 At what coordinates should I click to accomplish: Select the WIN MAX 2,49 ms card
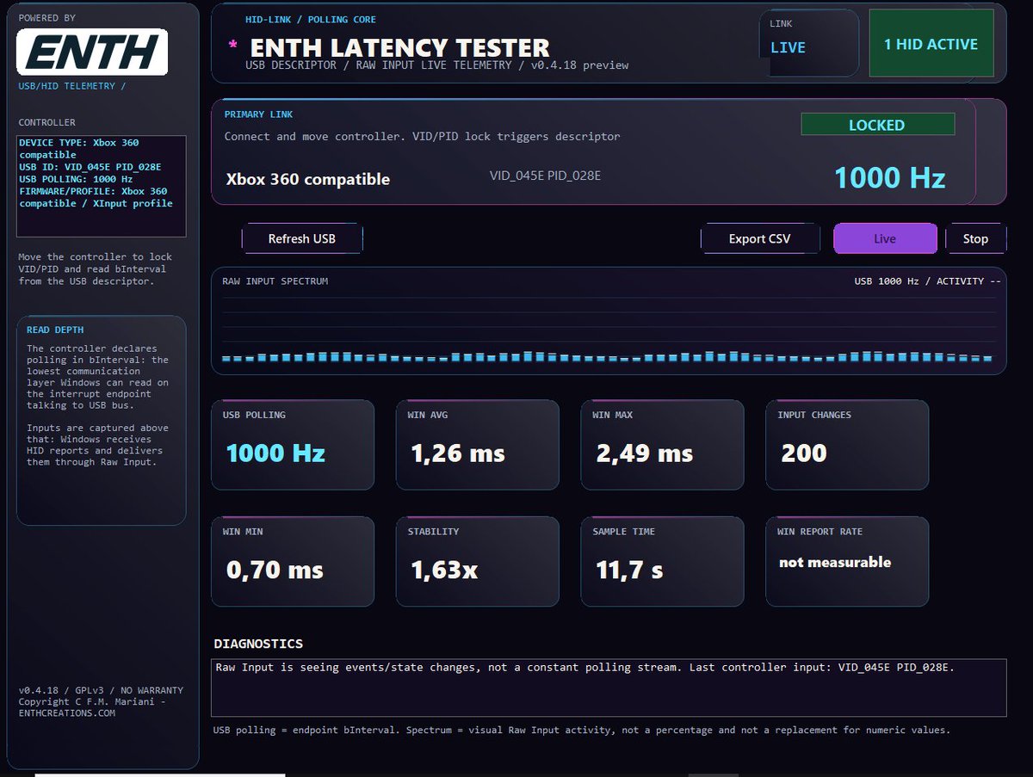663,444
